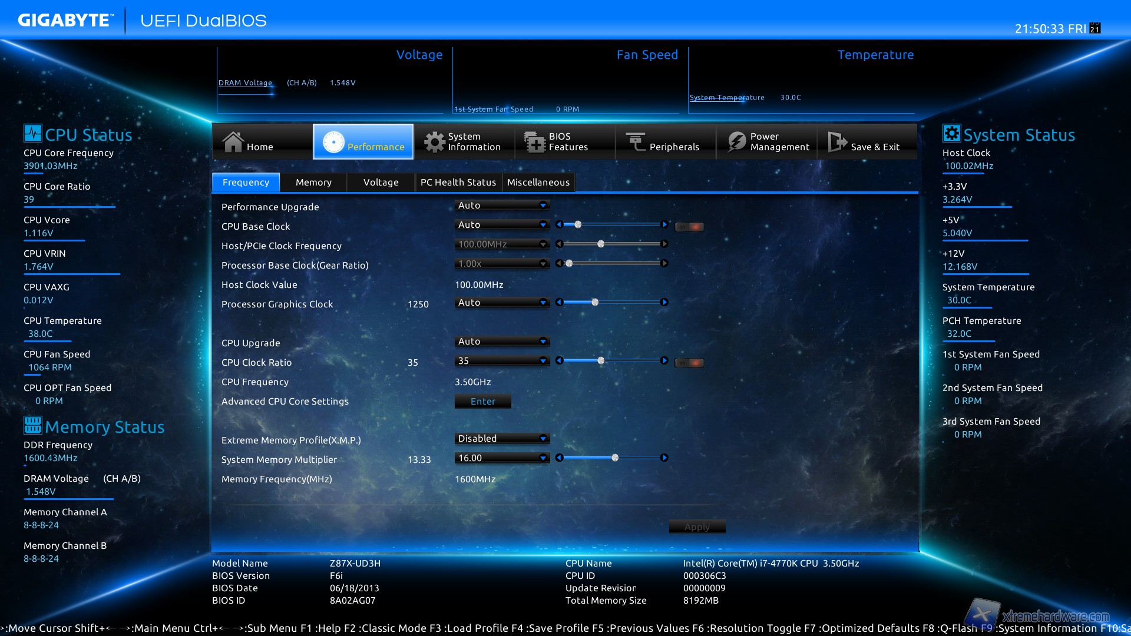The width and height of the screenshot is (1131, 636).
Task: Open the Power Management icon
Action: point(736,142)
